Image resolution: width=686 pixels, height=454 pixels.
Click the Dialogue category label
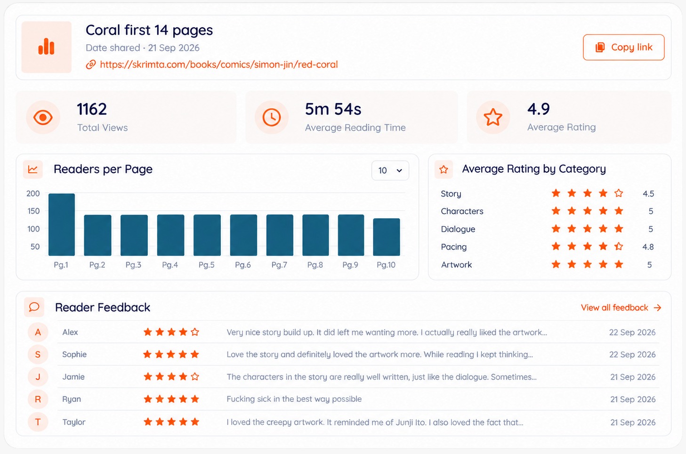click(458, 229)
